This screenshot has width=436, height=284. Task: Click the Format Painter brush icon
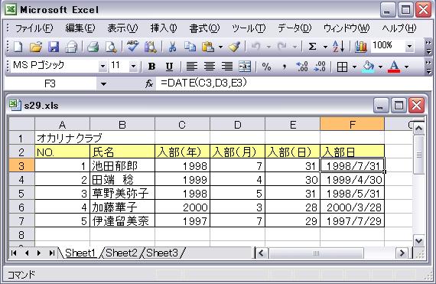pos(234,47)
